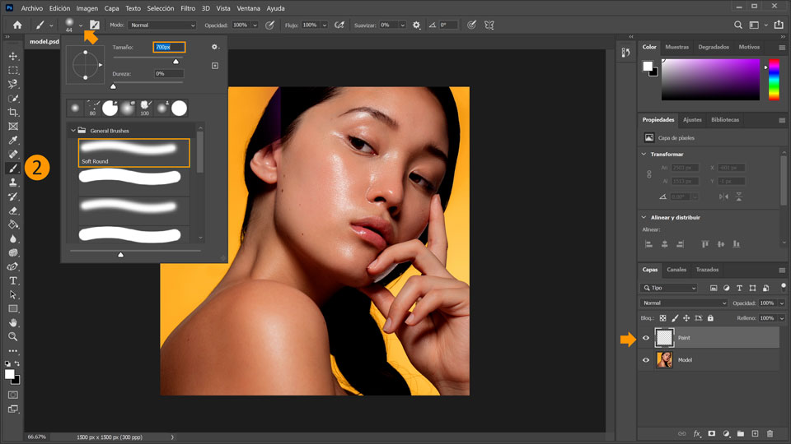Open the Filtro menu

(x=188, y=7)
